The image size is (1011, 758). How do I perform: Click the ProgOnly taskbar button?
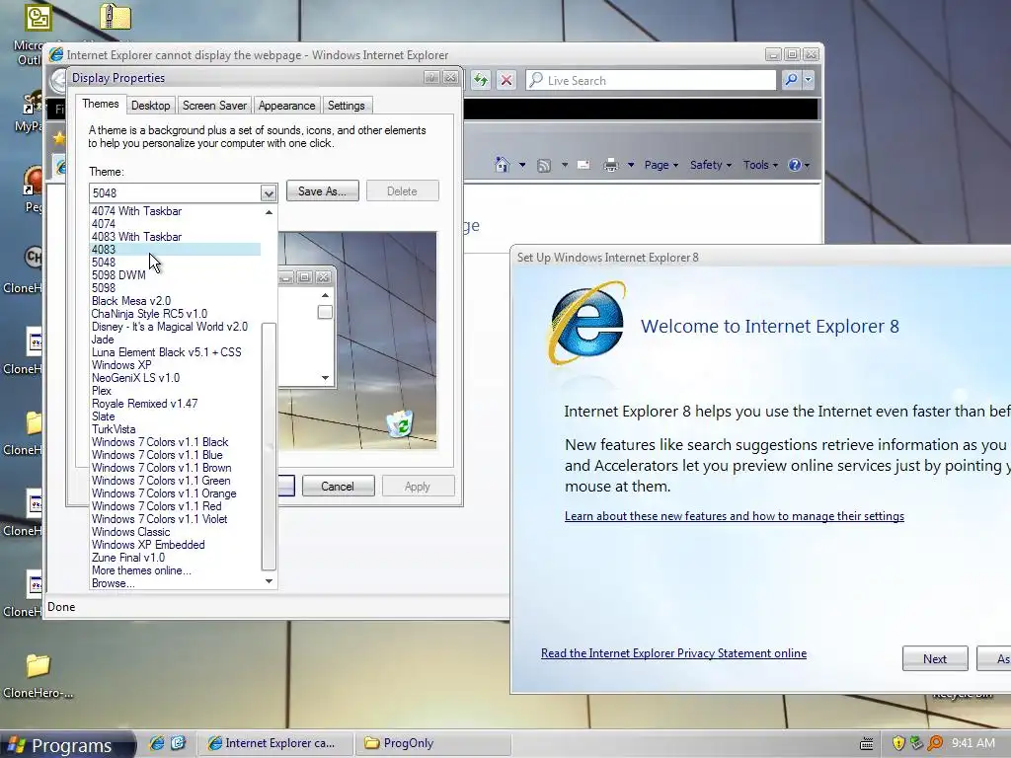pyautogui.click(x=432, y=743)
